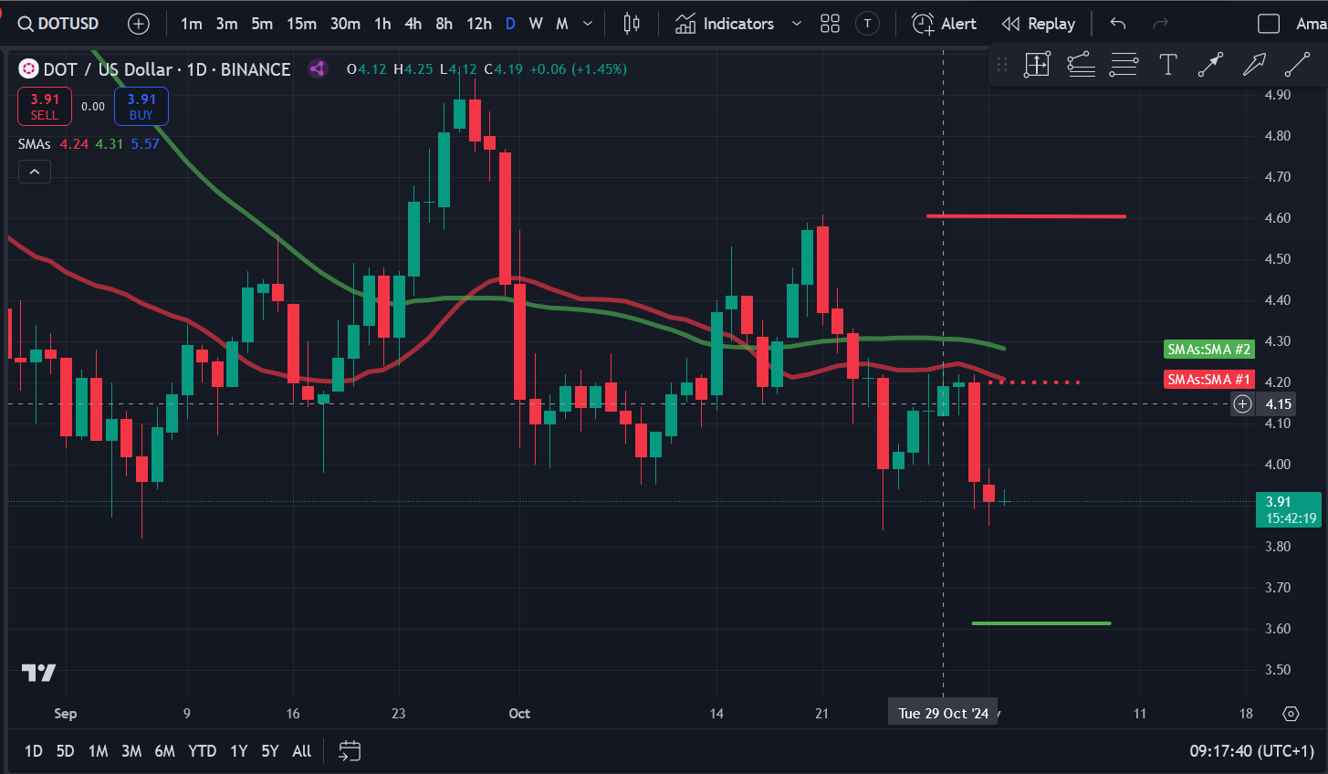Viewport: 1328px width, 774px height.
Task: Click plus icon at 4.15 price
Action: (x=1243, y=403)
